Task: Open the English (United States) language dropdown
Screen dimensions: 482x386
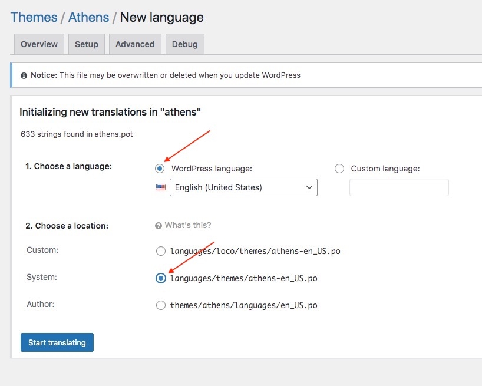Action: point(243,187)
